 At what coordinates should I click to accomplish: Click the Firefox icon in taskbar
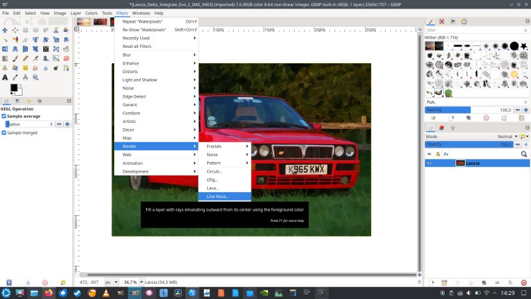click(x=48, y=292)
